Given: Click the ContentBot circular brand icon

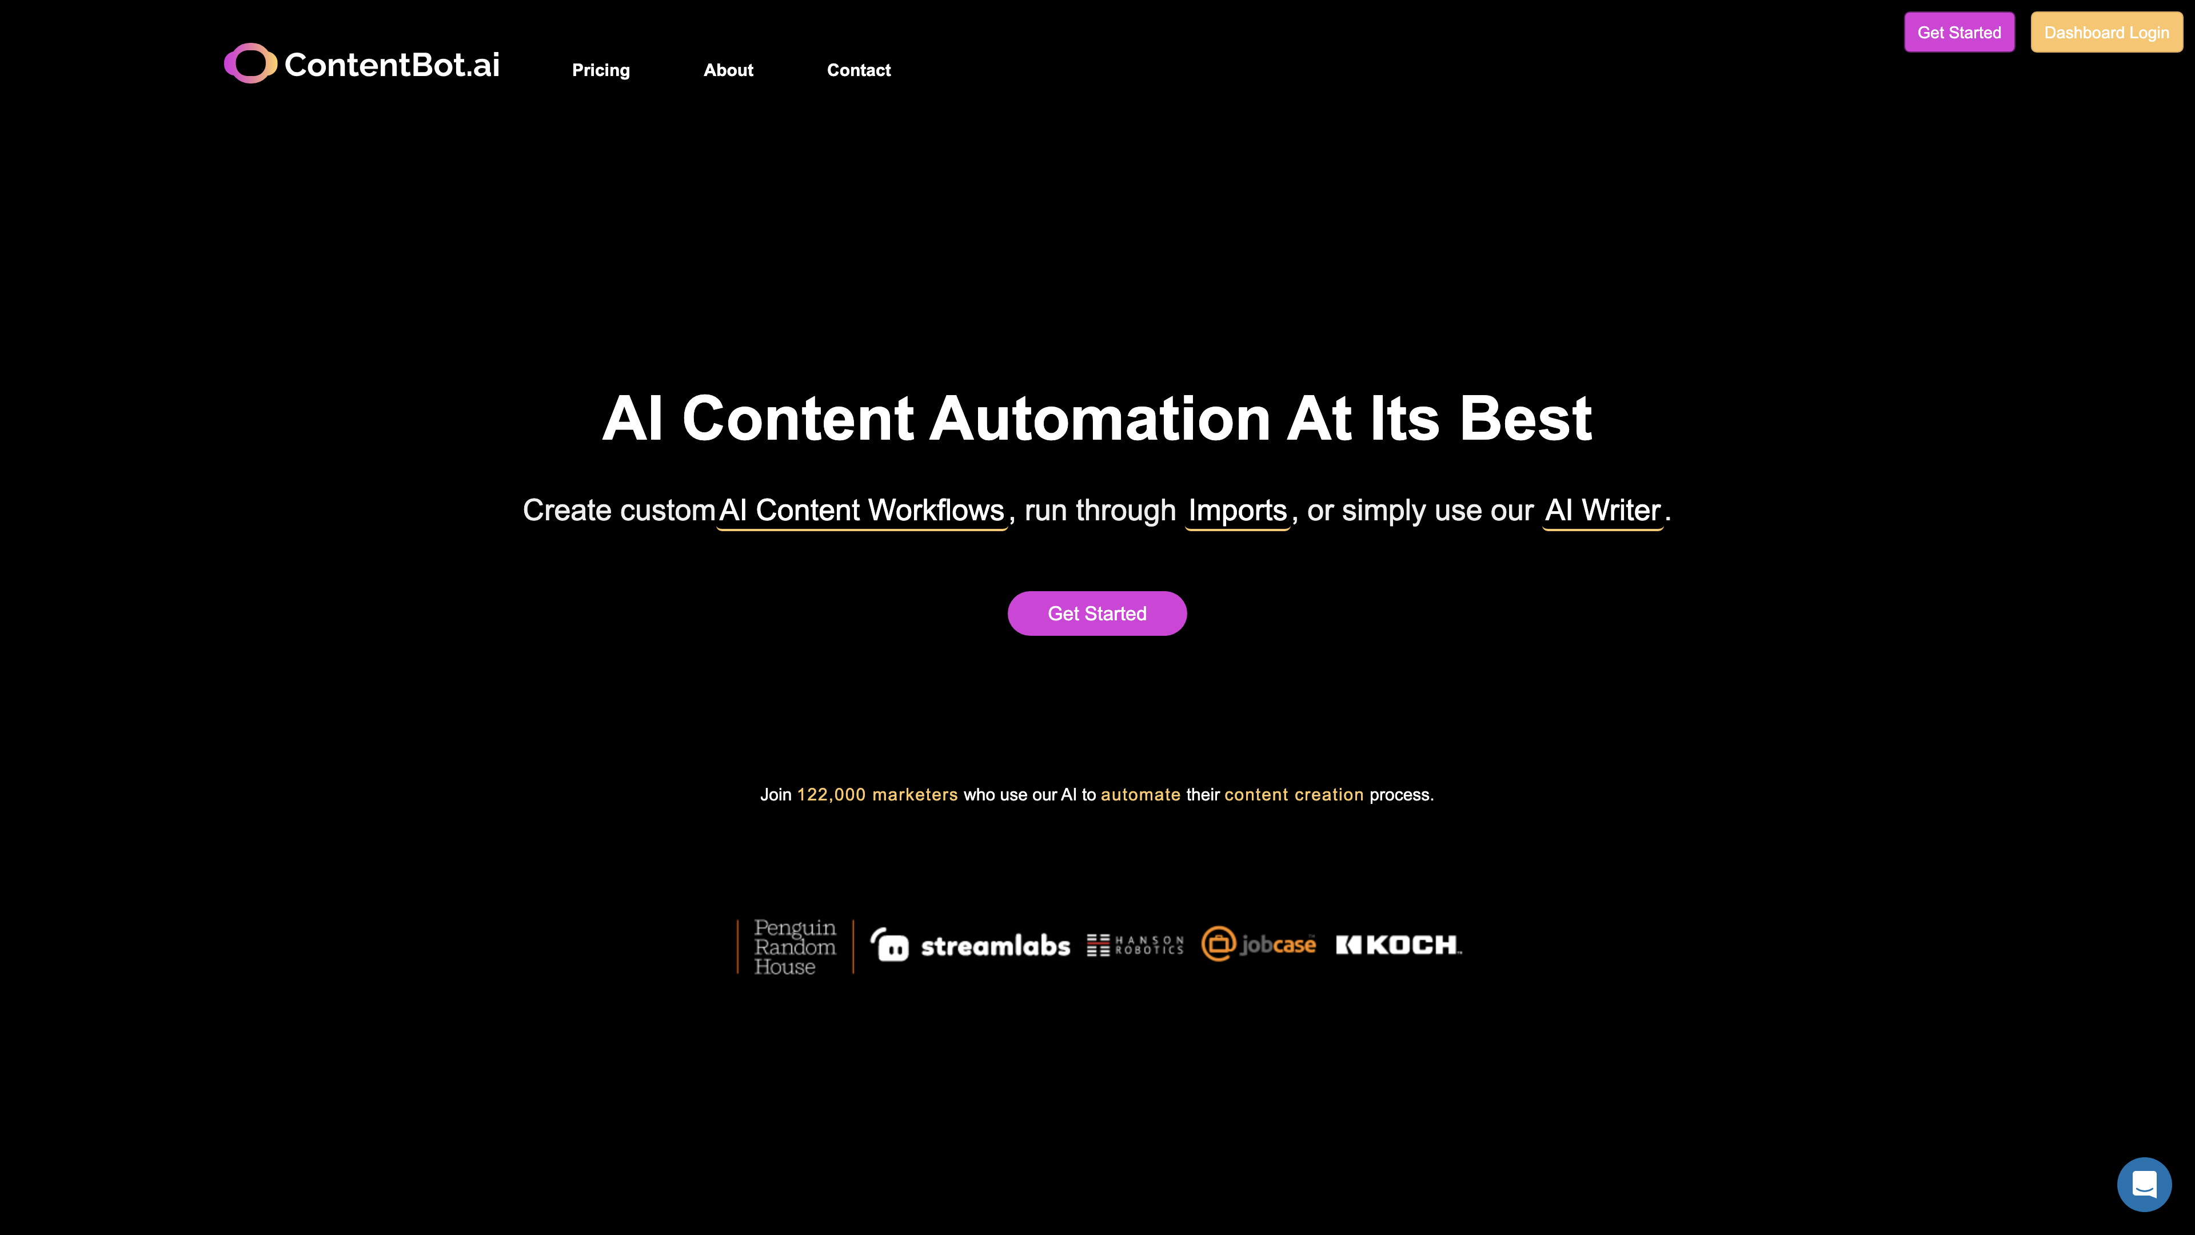Looking at the screenshot, I should tap(246, 63).
